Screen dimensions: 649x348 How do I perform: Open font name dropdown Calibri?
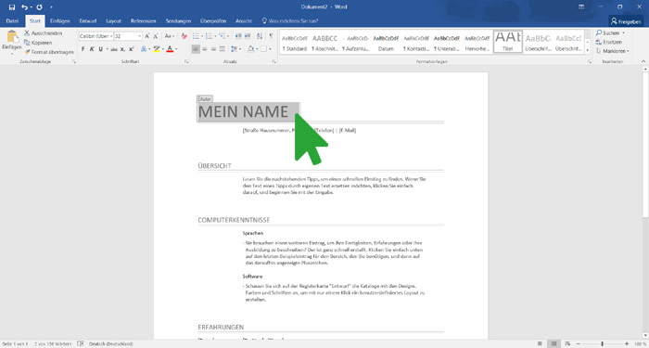coord(111,36)
